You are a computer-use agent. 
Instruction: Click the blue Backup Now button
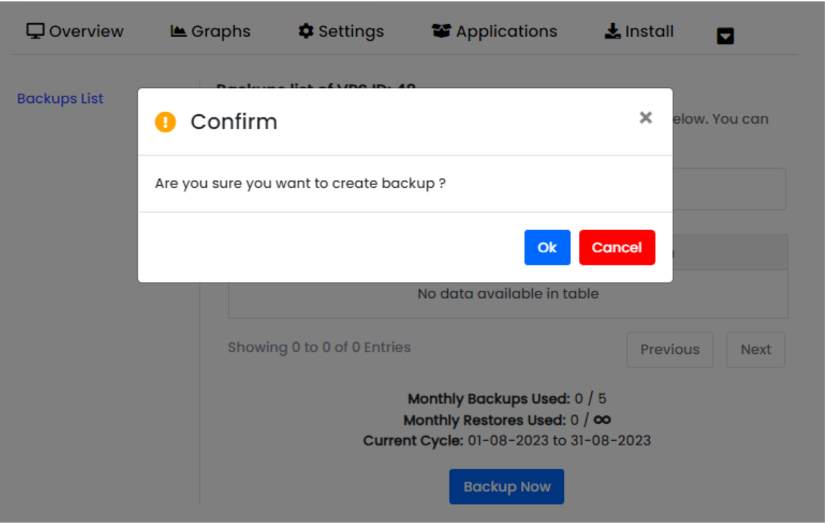507,487
